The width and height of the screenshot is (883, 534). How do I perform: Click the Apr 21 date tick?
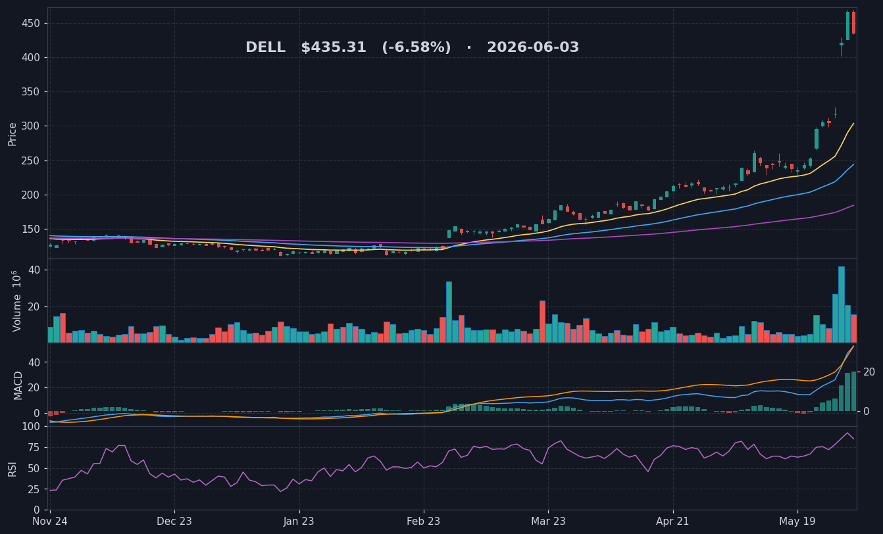(x=673, y=522)
